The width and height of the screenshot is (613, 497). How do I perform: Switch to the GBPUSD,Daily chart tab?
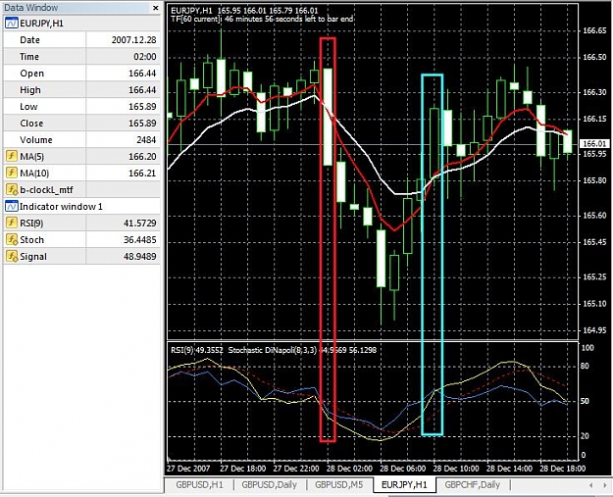click(269, 485)
